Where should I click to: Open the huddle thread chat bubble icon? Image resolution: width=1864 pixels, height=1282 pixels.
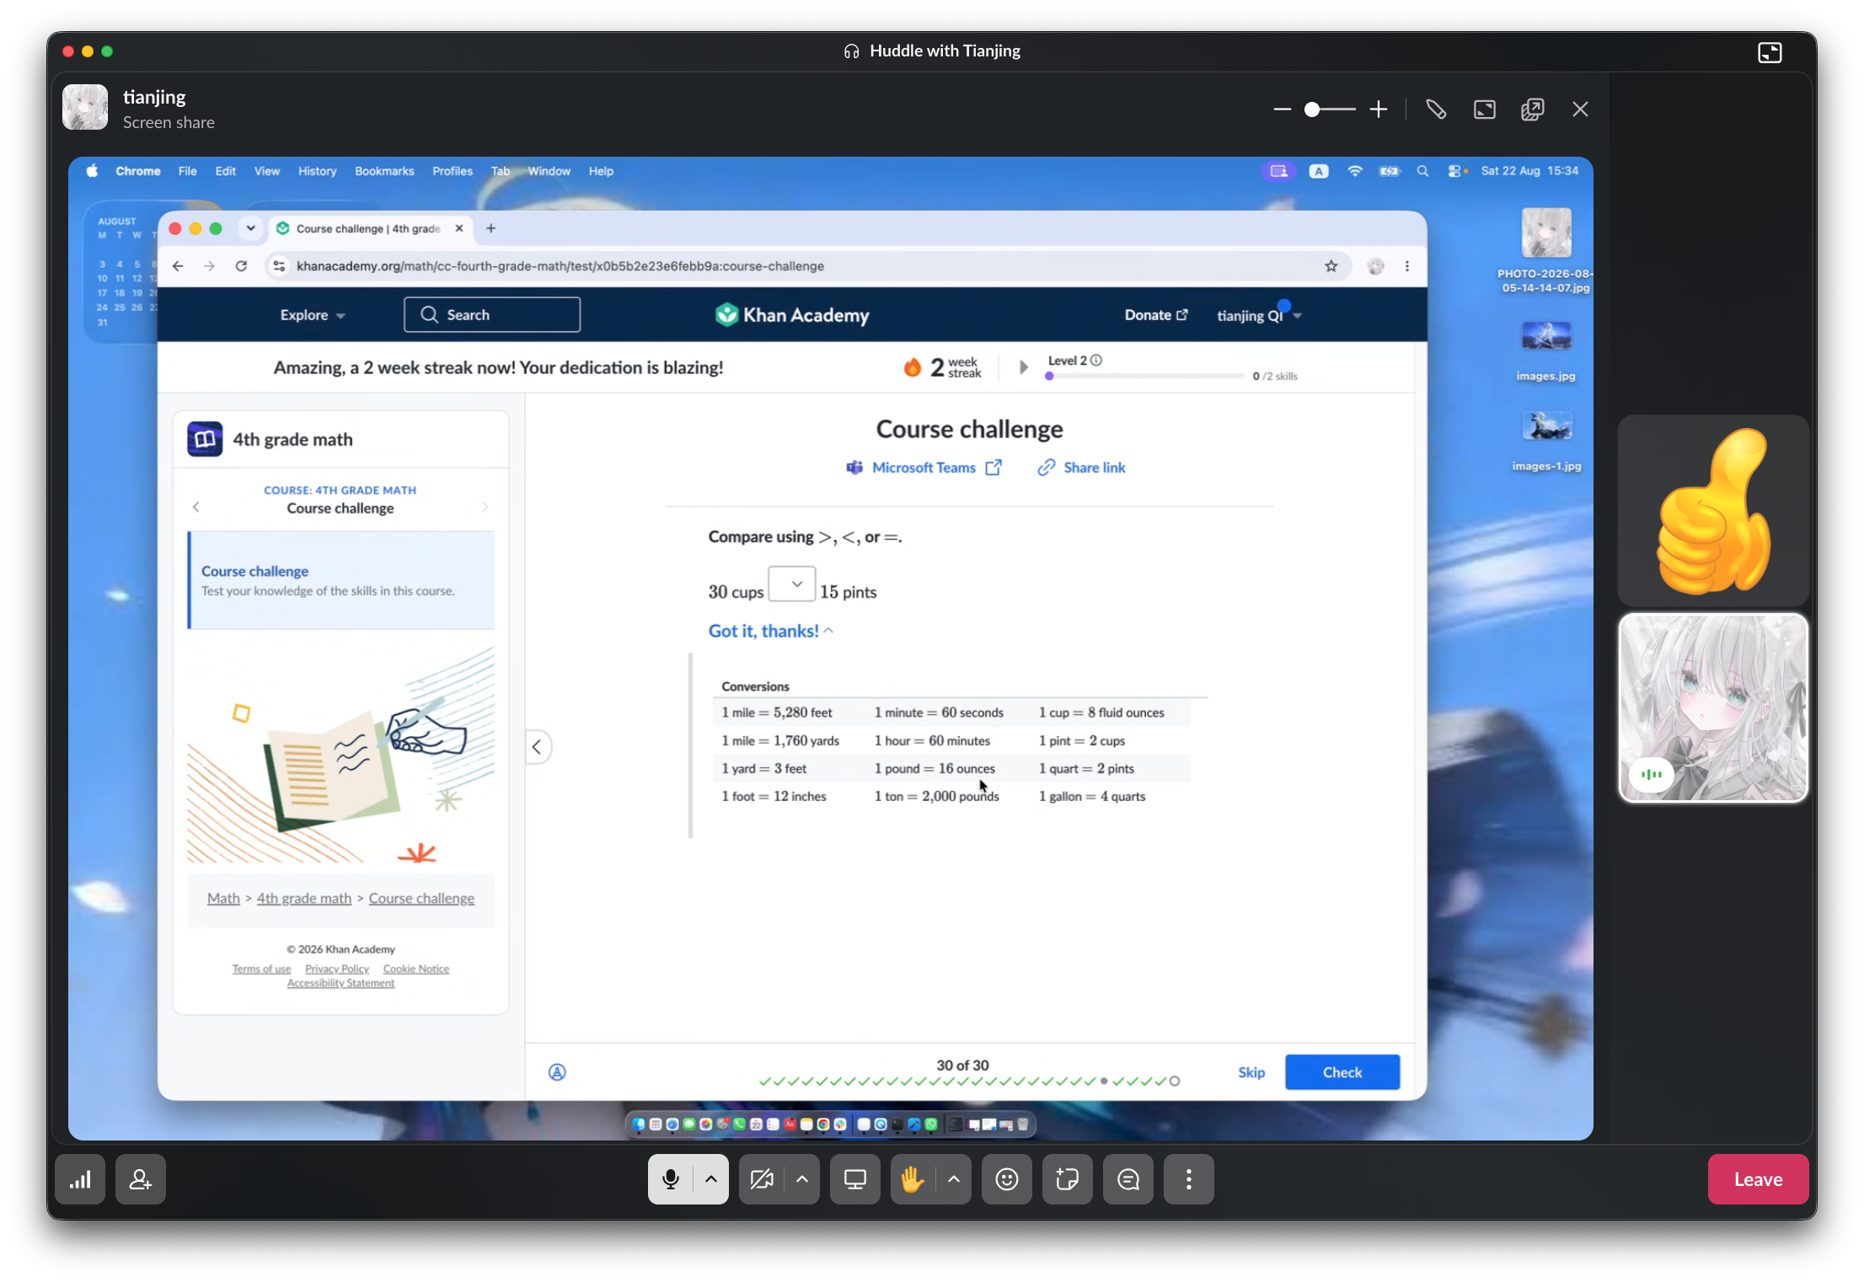[1128, 1179]
